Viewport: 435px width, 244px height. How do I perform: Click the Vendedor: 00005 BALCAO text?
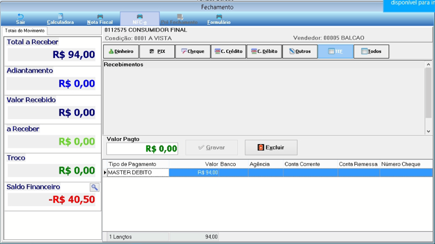(329, 38)
